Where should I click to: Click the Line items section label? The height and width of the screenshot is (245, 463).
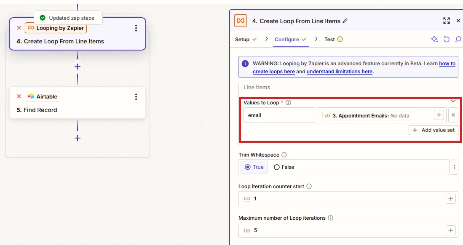pyautogui.click(x=257, y=88)
